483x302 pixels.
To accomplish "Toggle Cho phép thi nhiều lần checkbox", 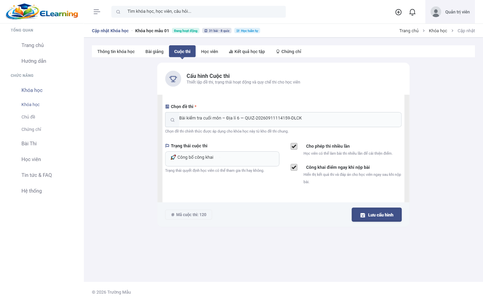I will 294,146.
